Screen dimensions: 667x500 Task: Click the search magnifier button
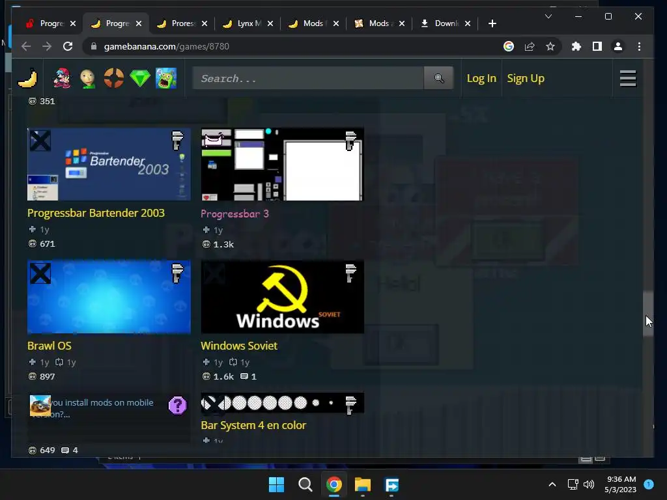pyautogui.click(x=438, y=78)
